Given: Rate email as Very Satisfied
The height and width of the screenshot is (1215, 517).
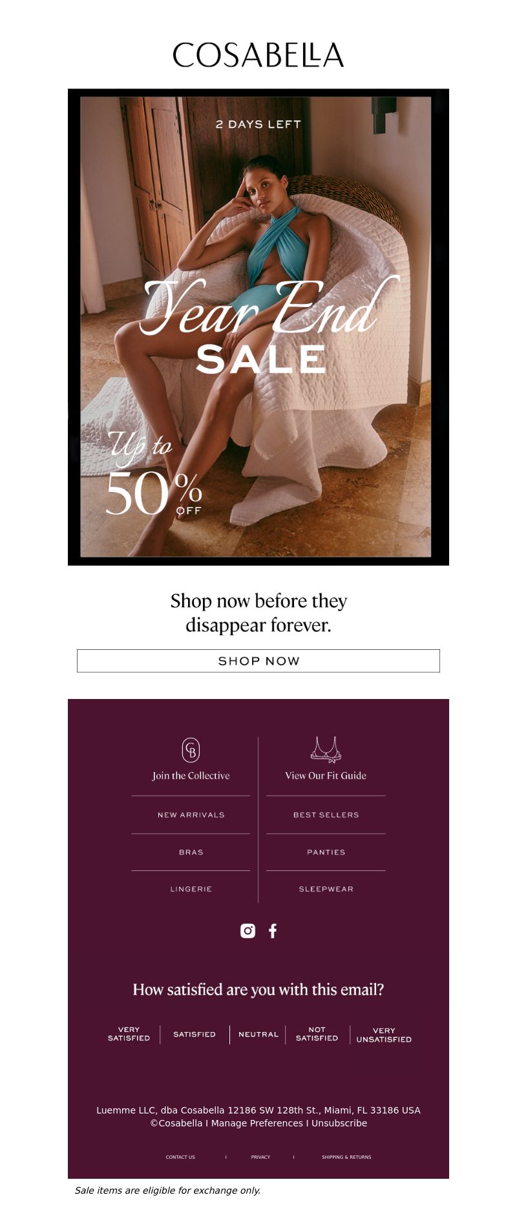Looking at the screenshot, I should coord(129,1033).
